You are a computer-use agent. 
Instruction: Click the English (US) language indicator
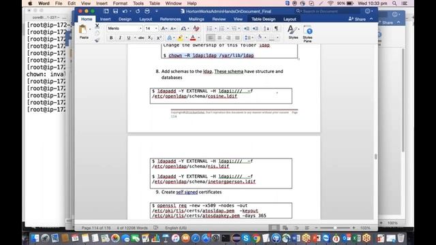pos(176,228)
